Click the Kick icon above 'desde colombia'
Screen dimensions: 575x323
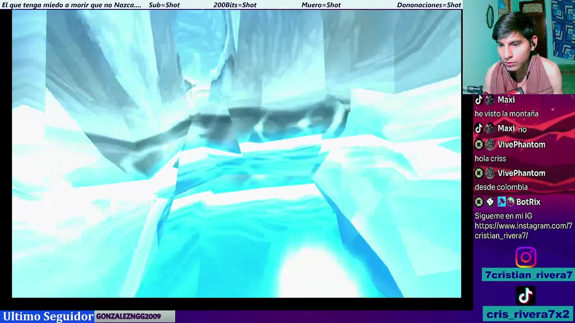click(479, 173)
